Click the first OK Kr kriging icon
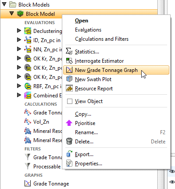Viewport: 175px width, 189px height. (28, 58)
